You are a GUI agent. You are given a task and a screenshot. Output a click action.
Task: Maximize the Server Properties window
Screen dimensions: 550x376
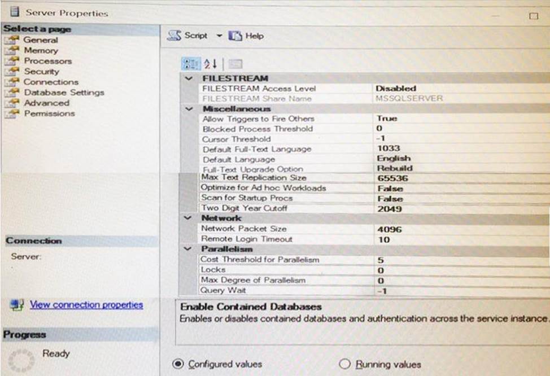click(x=533, y=16)
